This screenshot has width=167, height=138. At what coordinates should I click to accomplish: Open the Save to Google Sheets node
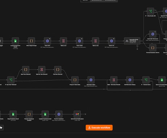point(162,80)
